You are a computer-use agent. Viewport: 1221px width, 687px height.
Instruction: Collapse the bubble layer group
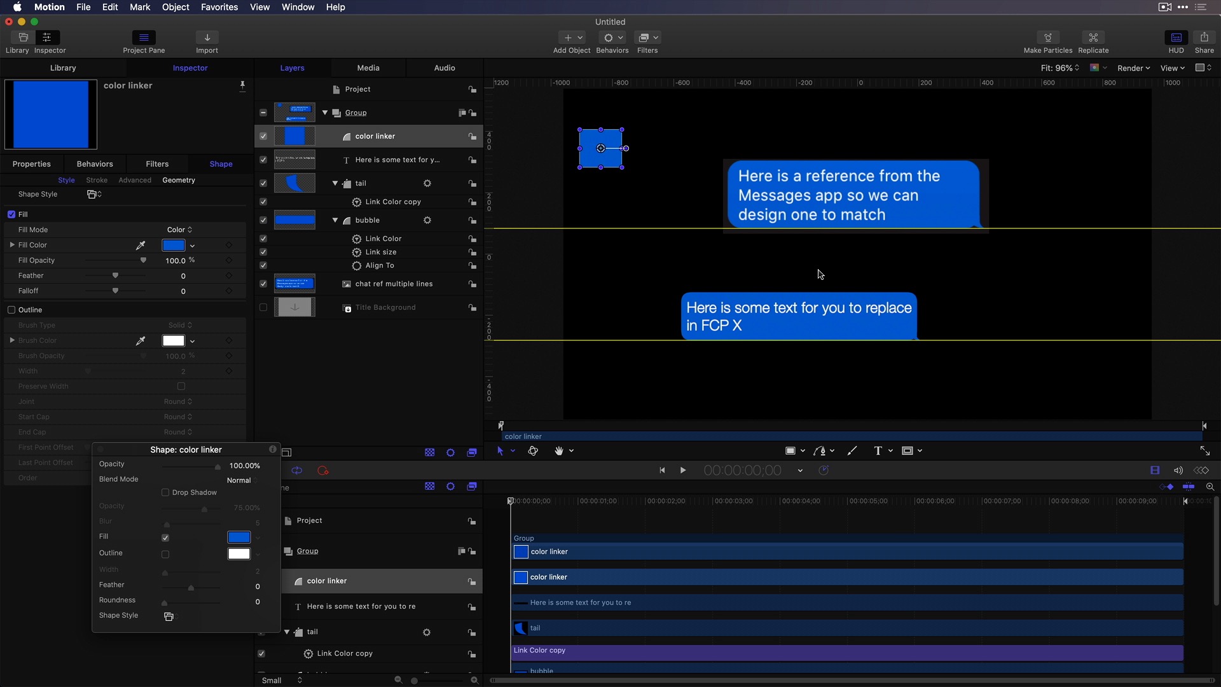(335, 220)
